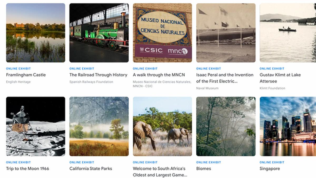Select the submarine sepia photo thumbnail

(x=226, y=33)
